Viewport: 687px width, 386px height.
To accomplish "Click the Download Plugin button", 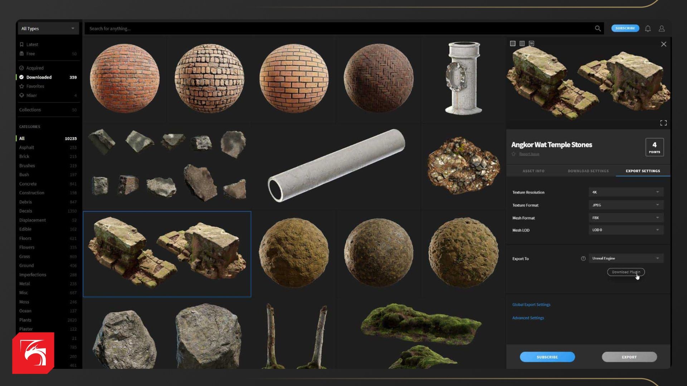I will point(625,272).
